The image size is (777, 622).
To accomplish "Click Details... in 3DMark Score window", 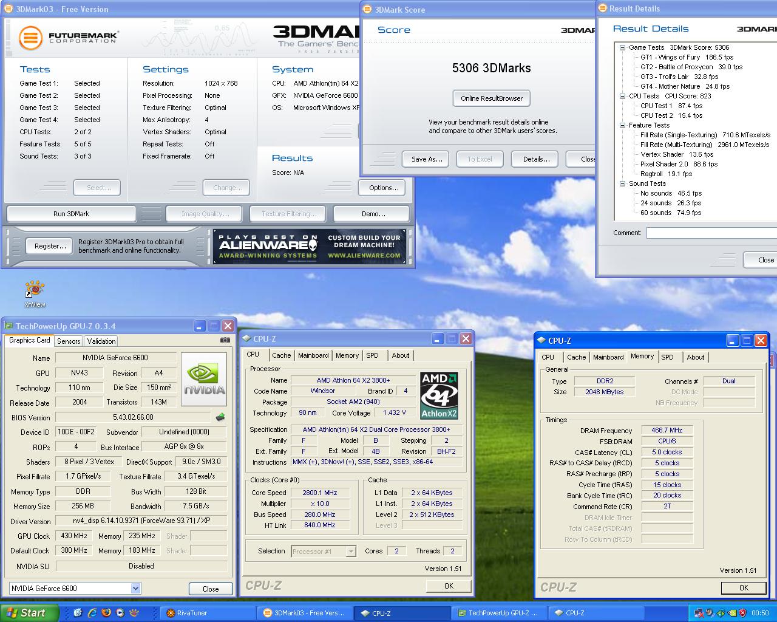I will pos(536,159).
